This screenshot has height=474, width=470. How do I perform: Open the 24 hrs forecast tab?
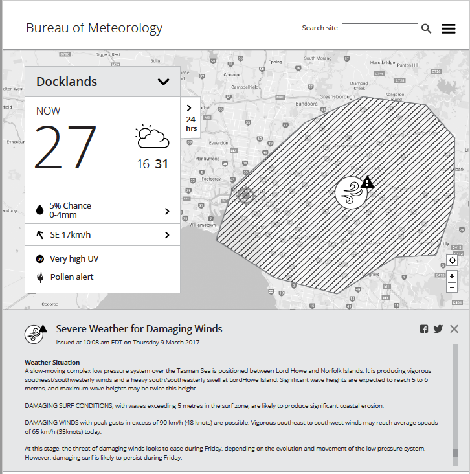[191, 117]
